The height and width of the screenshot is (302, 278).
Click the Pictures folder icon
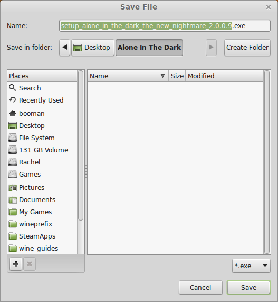[13, 187]
